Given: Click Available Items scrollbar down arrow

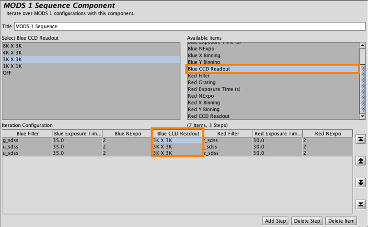Looking at the screenshot, I should tap(362, 116).
